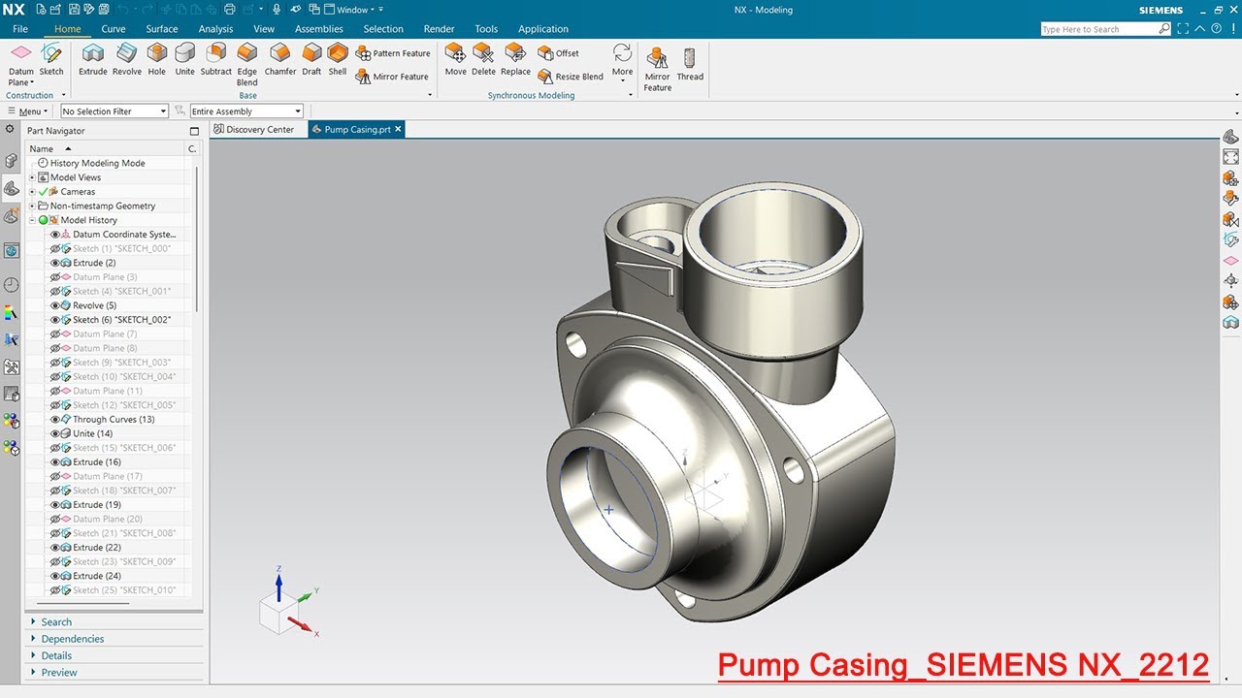Click large Mirror Feature icon beside Thread

tap(657, 69)
